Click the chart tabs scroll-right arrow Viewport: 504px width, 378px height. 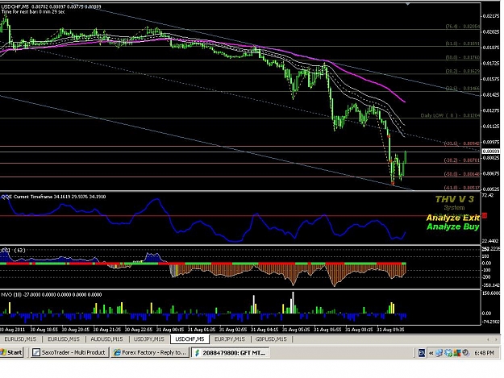(x=496, y=339)
